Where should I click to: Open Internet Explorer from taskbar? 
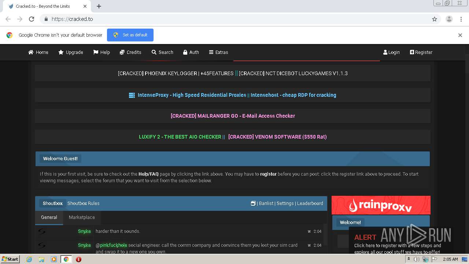point(29,259)
